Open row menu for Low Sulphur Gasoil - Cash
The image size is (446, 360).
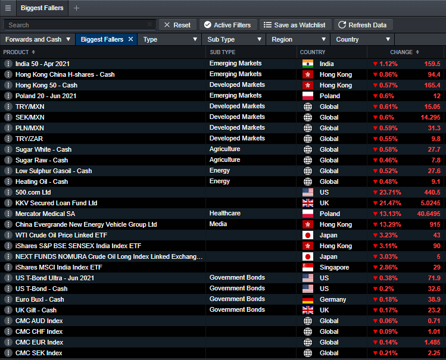click(x=8, y=171)
